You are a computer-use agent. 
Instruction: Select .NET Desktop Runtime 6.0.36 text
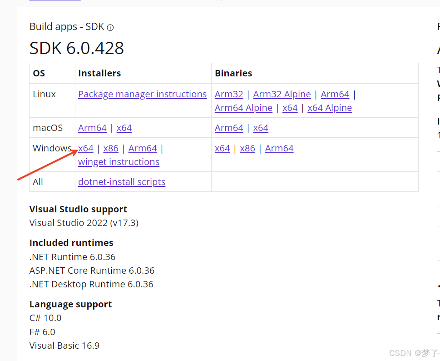91,284
